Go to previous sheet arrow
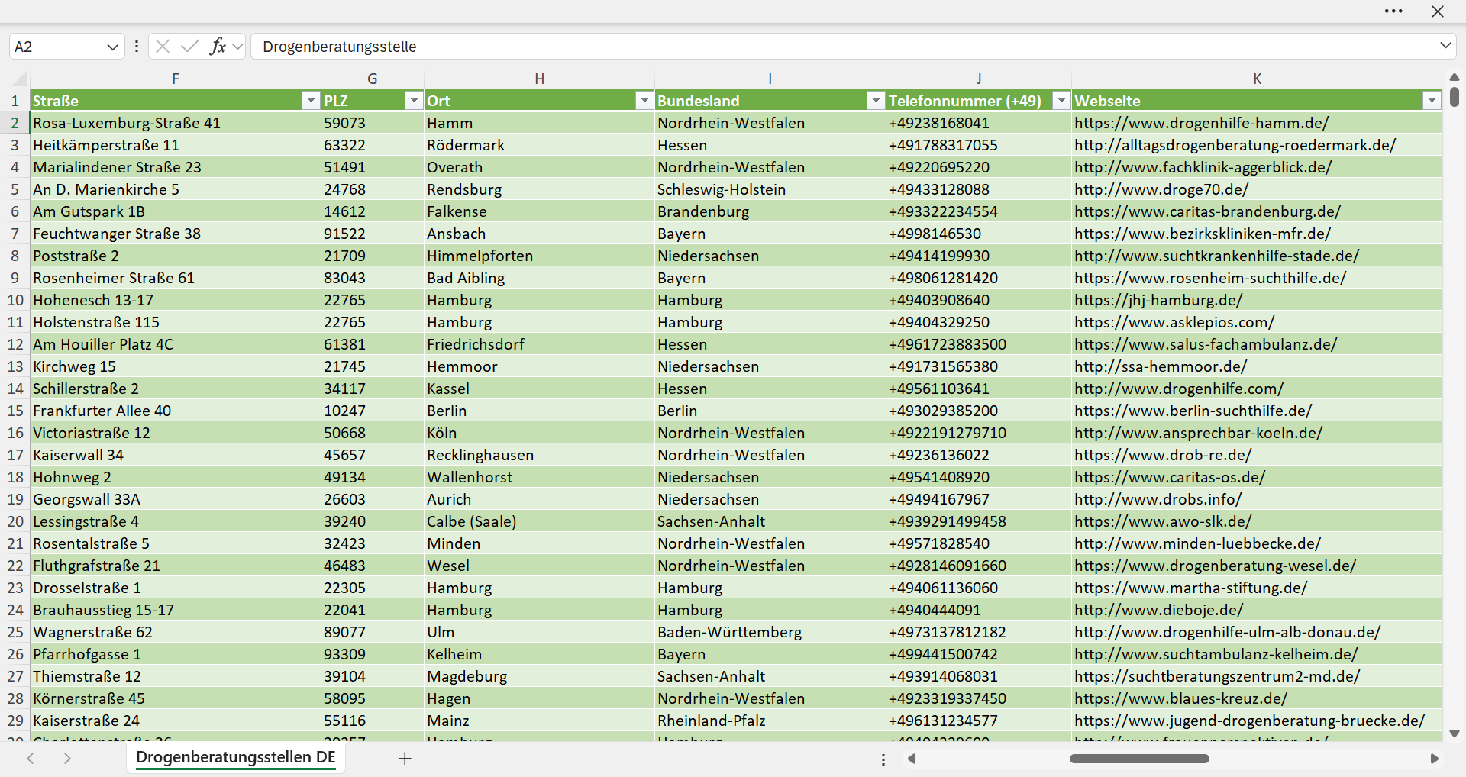This screenshot has width=1466, height=777. [x=31, y=759]
